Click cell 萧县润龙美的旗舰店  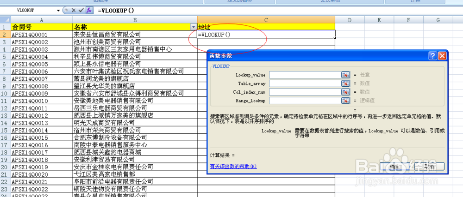(x=135, y=78)
